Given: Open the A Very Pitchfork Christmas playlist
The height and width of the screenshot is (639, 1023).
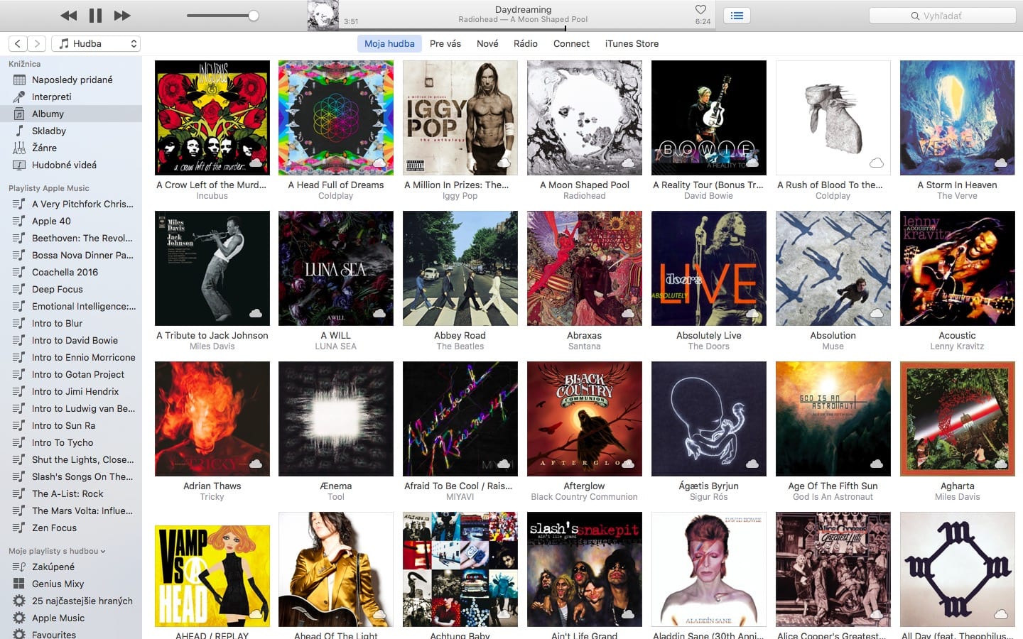Looking at the screenshot, I should (x=71, y=204).
